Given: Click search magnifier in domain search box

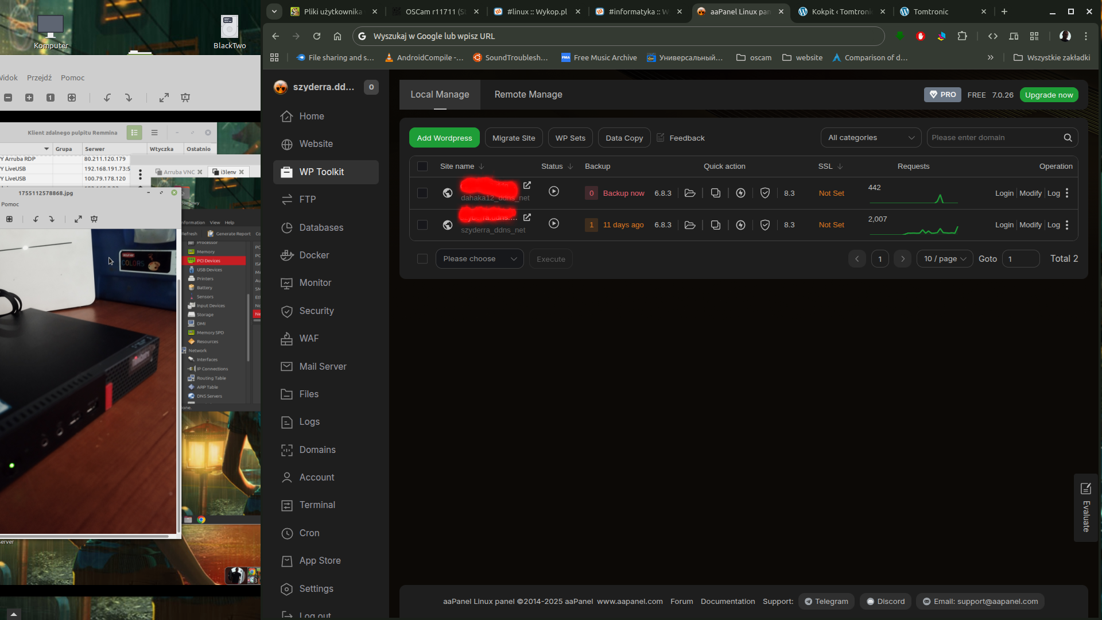Looking at the screenshot, I should click(x=1068, y=138).
